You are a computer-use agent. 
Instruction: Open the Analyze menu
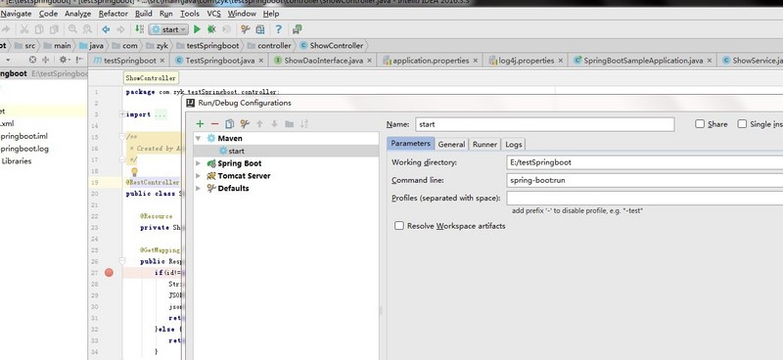coord(77,14)
